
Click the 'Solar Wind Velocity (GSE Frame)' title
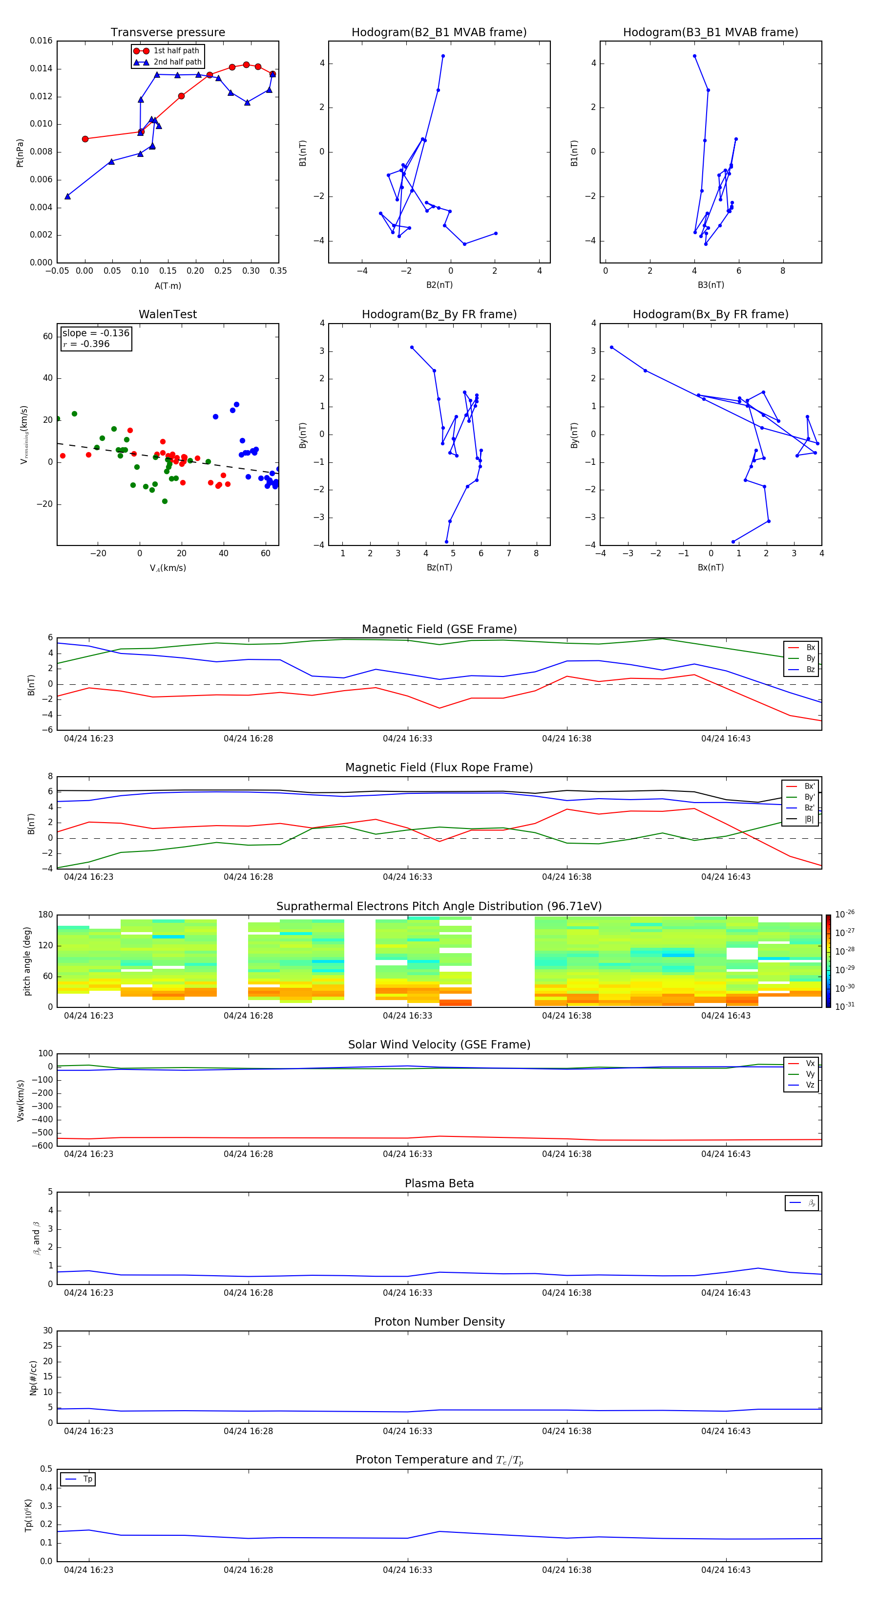(439, 1045)
